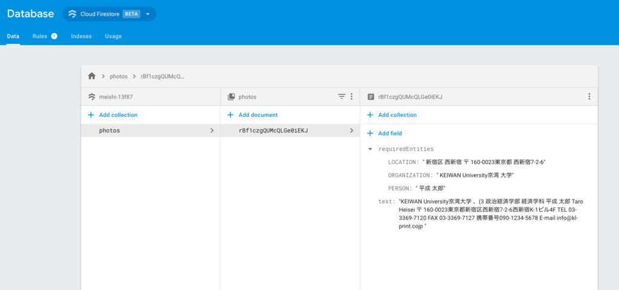Click Add field button
The image size is (619, 290).
pos(384,133)
